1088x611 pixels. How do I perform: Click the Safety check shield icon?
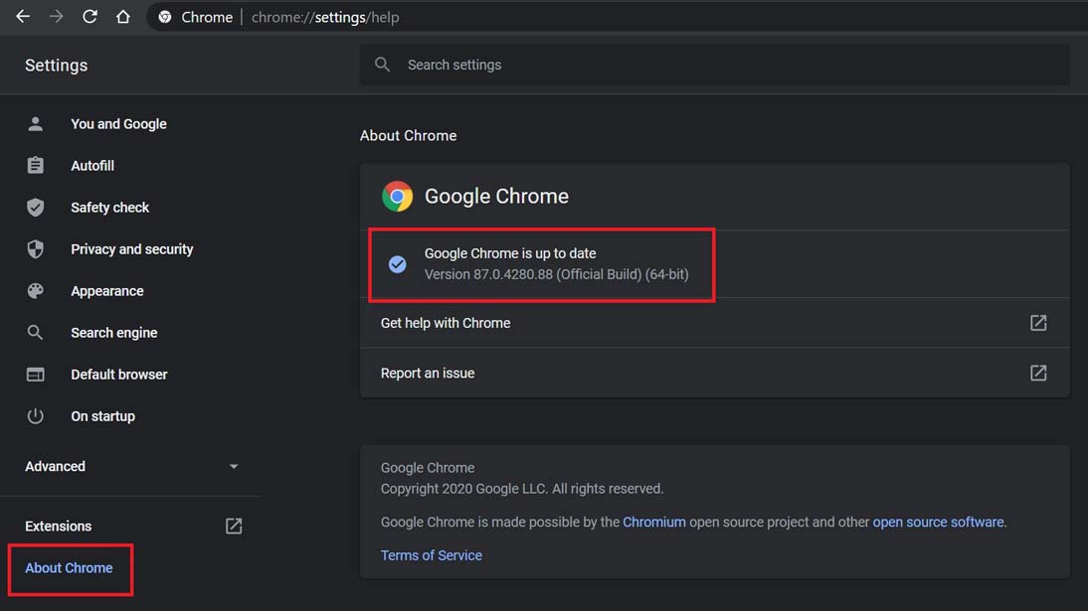(36, 208)
